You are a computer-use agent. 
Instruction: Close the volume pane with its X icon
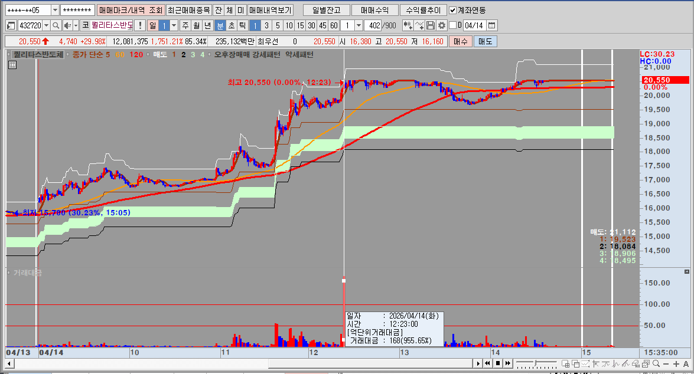(686, 271)
